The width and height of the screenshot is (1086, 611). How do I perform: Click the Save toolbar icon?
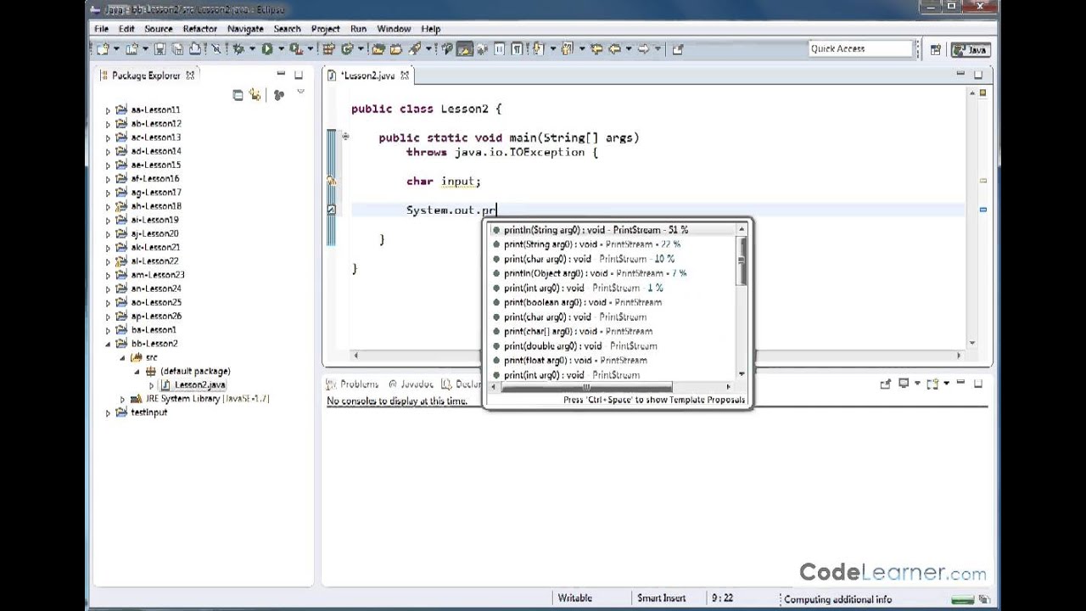click(x=160, y=49)
